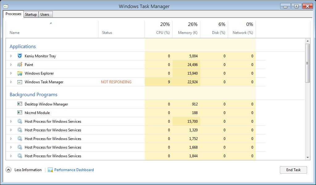Click the scrollbar up arrow

click(308, 41)
